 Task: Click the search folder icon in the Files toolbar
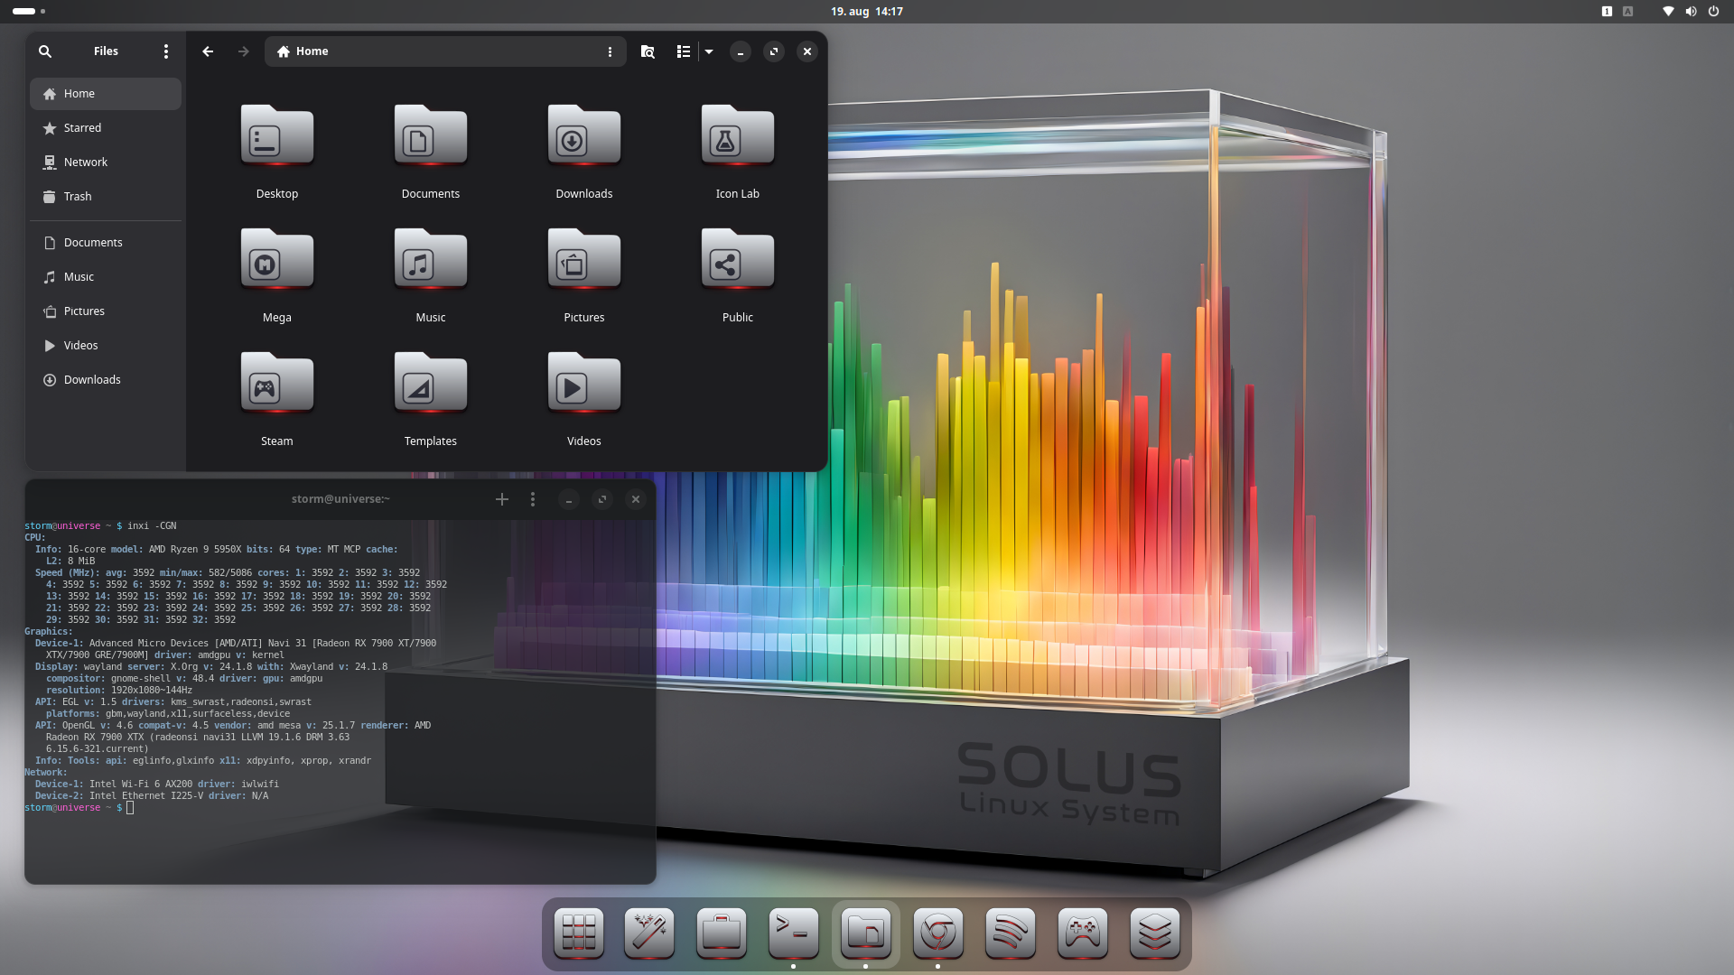[648, 51]
